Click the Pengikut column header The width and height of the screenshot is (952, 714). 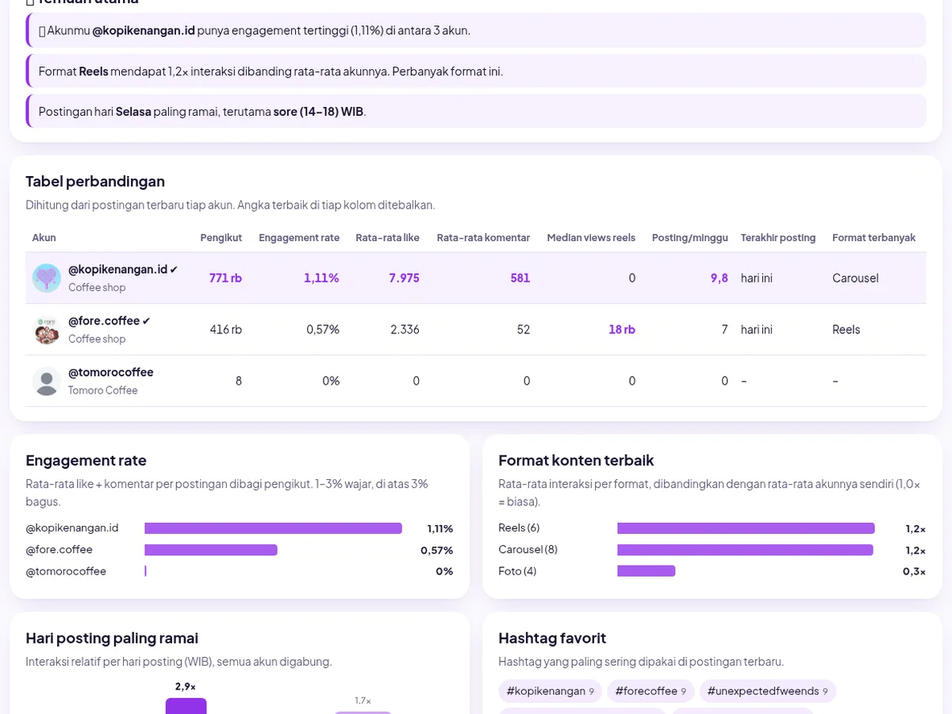click(x=221, y=238)
